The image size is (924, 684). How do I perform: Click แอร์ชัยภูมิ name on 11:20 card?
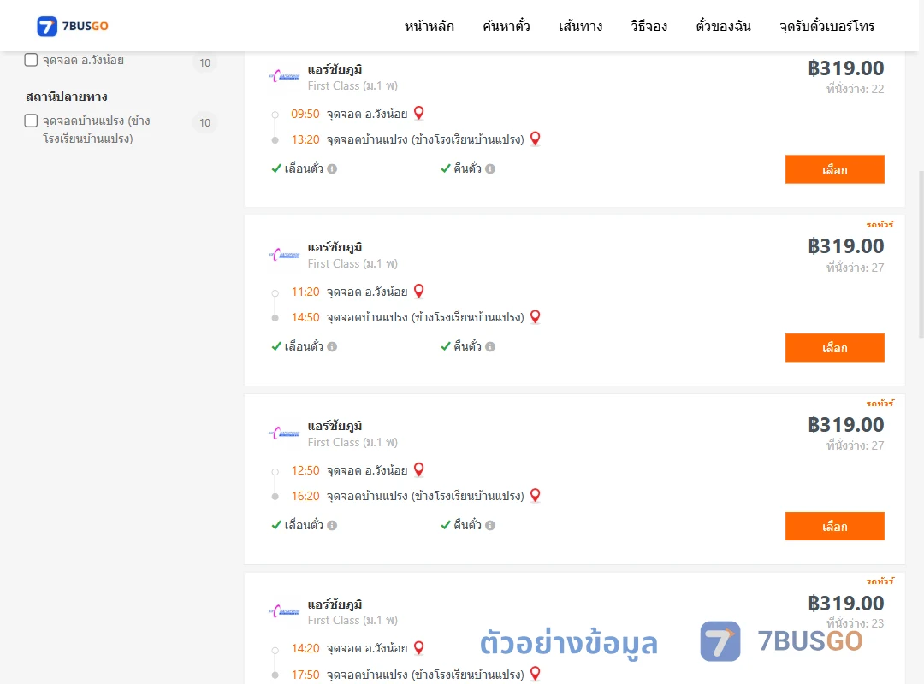pos(335,247)
